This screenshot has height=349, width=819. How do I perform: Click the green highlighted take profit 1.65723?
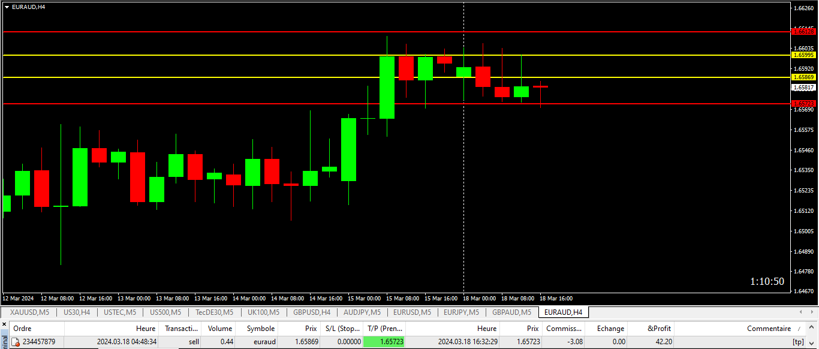tap(384, 342)
